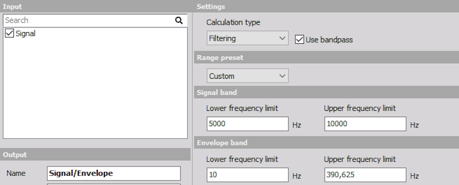Screen dimensions: 459x185
Task: Edit output Name Signal/Envelope field
Action: coord(114,173)
